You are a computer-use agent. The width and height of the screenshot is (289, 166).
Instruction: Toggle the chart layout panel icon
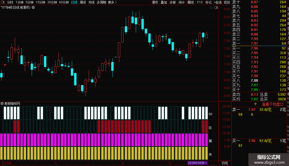[216, 8]
